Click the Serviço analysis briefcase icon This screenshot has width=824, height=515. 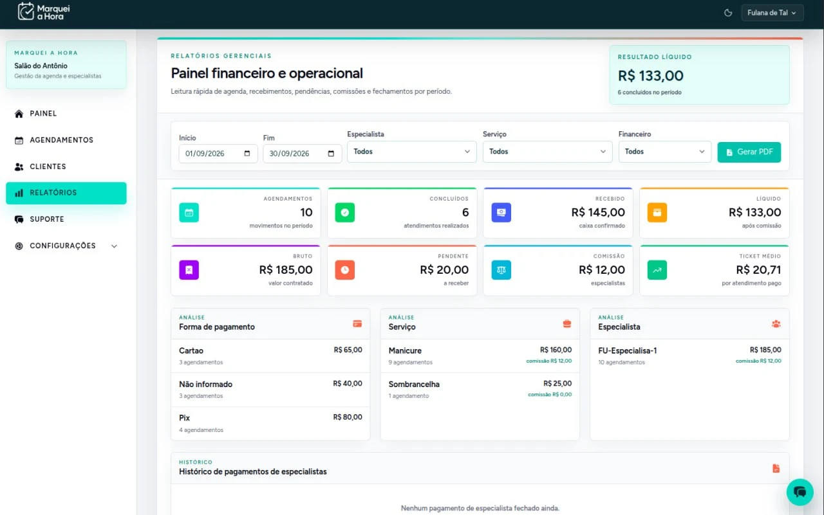(567, 323)
